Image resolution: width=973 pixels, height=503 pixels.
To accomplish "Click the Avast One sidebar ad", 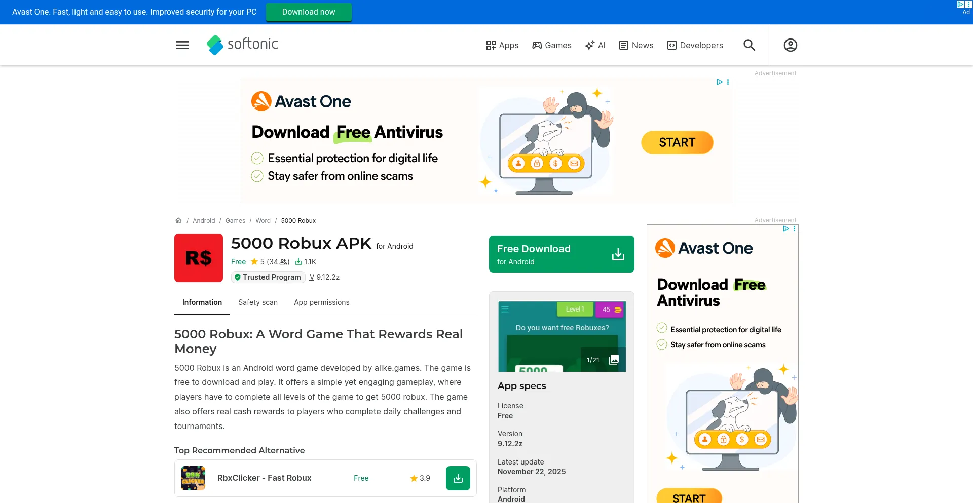I will click(723, 364).
